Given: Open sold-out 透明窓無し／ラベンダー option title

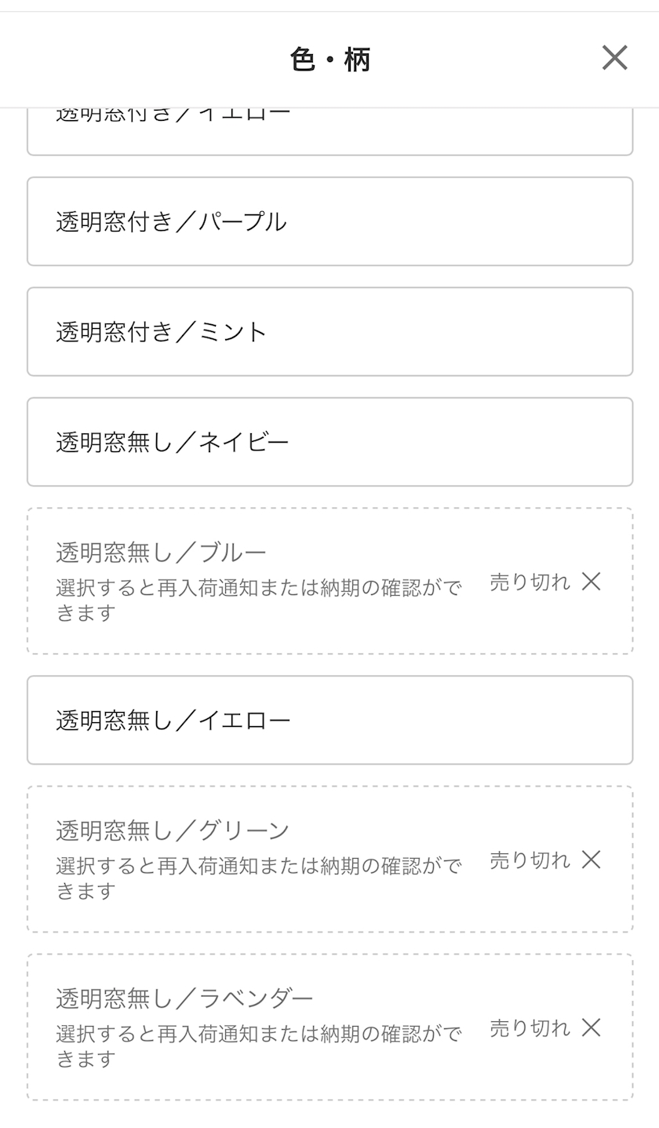Looking at the screenshot, I should click(184, 998).
